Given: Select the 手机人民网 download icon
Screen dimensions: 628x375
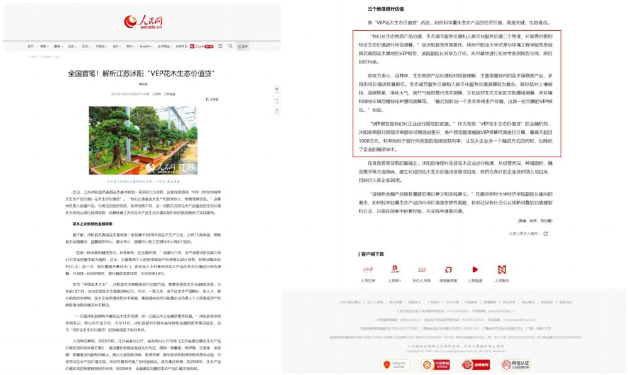Looking at the screenshot, I should (x=421, y=269).
